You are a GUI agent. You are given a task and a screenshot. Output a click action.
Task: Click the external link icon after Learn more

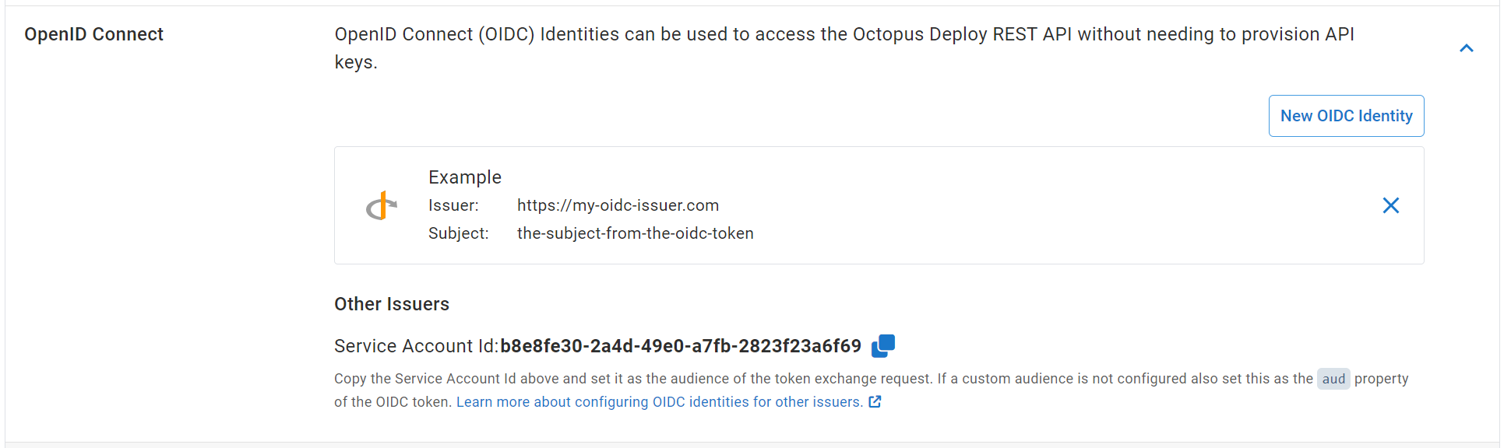875,402
